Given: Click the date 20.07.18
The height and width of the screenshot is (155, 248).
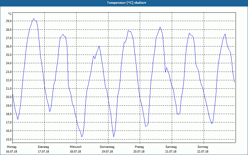Looking at the screenshot, I should point(139,152).
